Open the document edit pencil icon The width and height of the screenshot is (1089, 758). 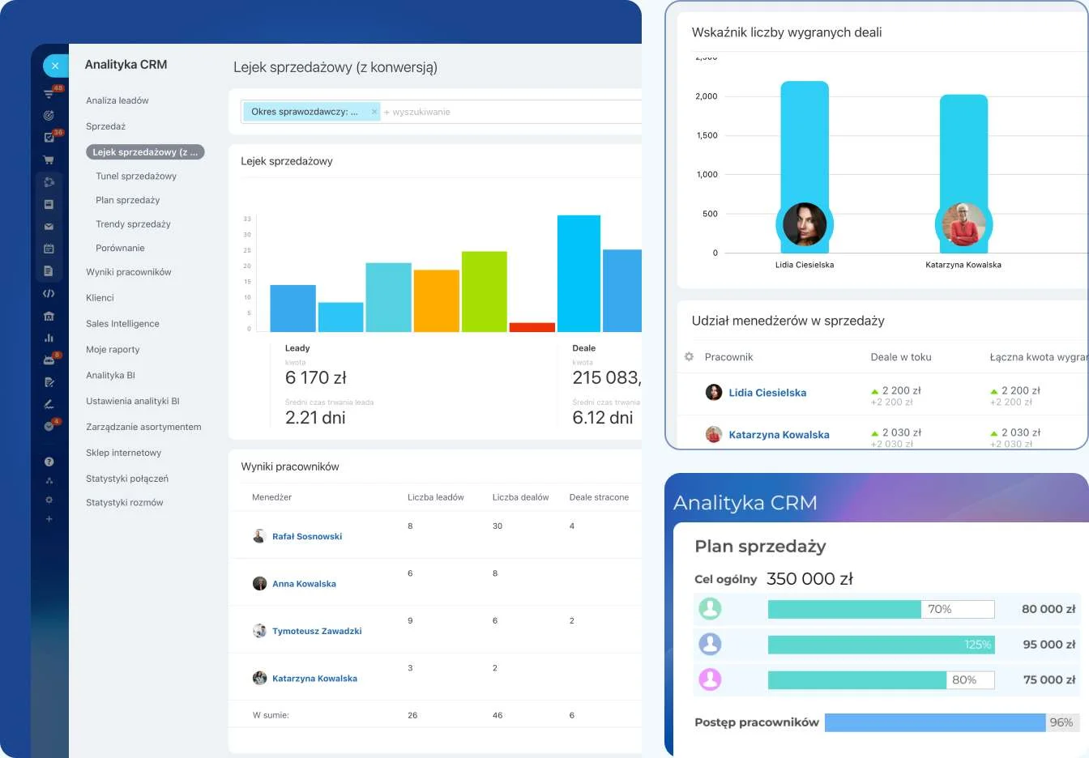(x=49, y=382)
